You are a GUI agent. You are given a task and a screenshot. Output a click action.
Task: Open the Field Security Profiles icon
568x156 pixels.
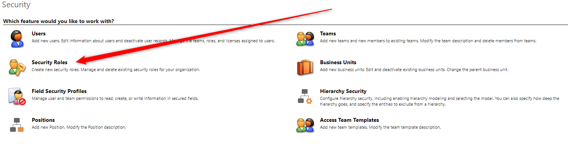click(17, 96)
